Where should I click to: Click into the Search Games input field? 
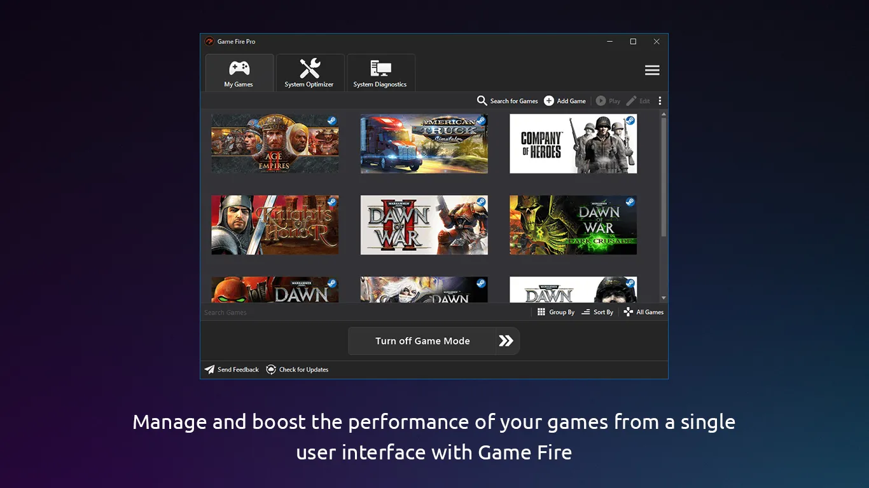click(x=365, y=312)
